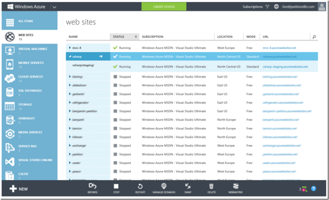
Task: Select the csharp(staging) site name
Action: tap(83, 65)
